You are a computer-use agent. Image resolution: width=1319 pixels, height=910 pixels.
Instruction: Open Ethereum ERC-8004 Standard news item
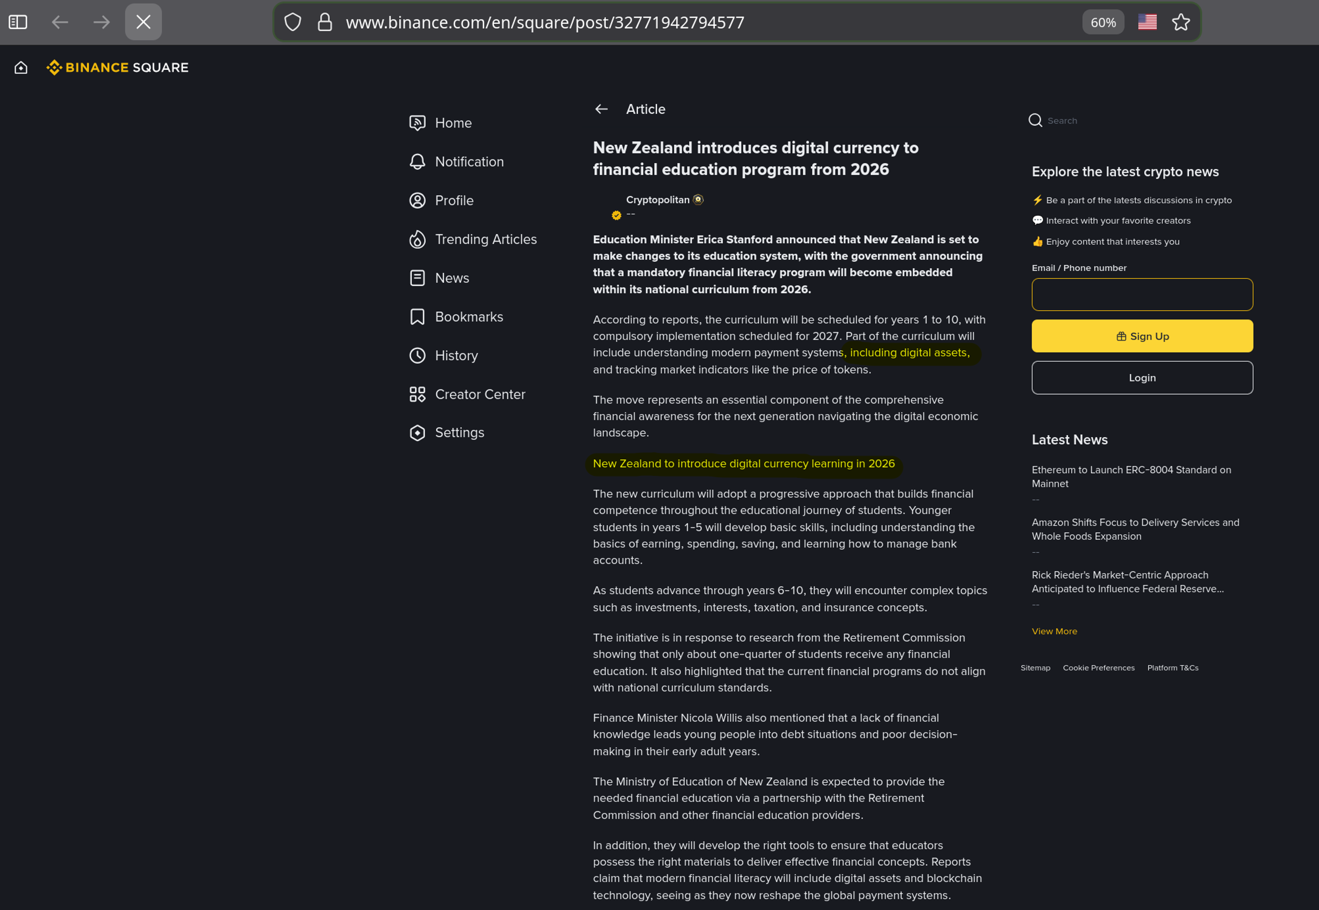(1131, 477)
